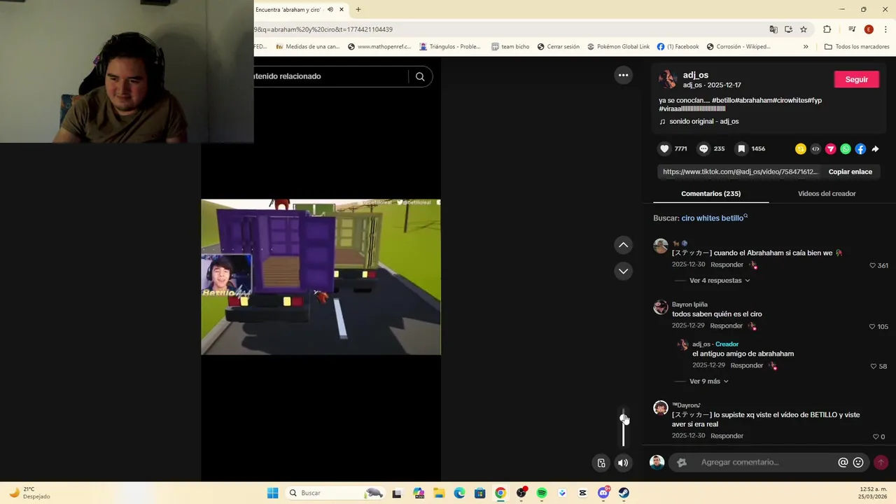Open 'sonido original - adj_os' sound

[703, 121]
